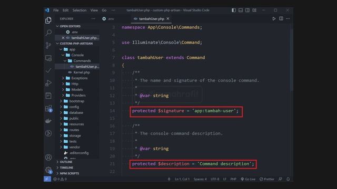This screenshot has height=189, width=337.
Task: Click Go Live in status bar
Action: [x=248, y=179]
